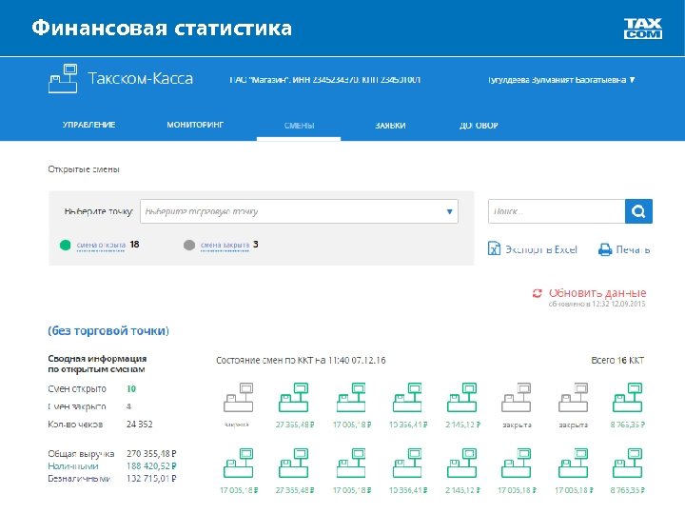Select upper-row green register showing 17 005,18 ₽
Viewport: 685px width, 514px height.
(x=352, y=398)
